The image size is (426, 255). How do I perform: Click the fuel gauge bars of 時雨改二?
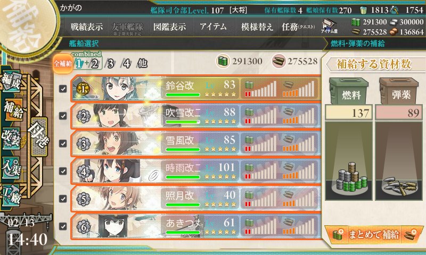tap(261, 171)
